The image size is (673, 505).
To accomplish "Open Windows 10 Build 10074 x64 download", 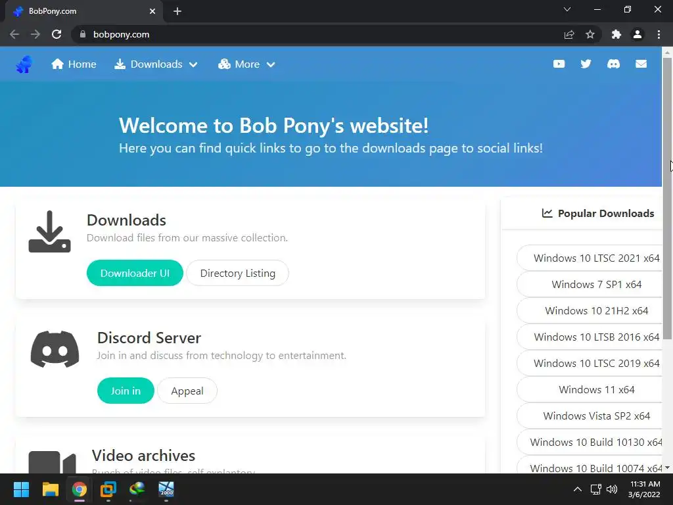I will click(590, 466).
